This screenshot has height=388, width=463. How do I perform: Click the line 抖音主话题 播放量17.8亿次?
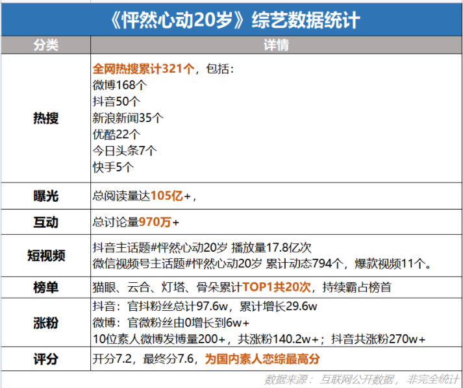pos(202,248)
